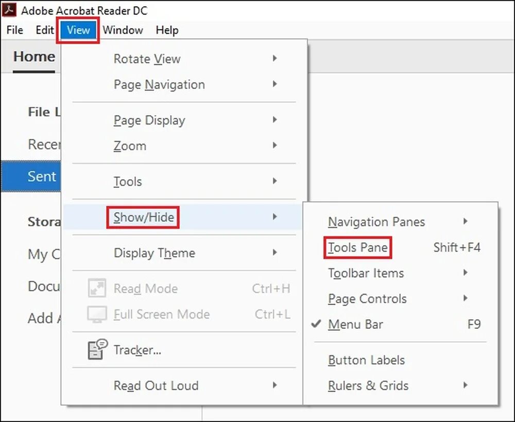The image size is (515, 422).
Task: Click the arrow next to Zoom
Action: click(x=275, y=145)
